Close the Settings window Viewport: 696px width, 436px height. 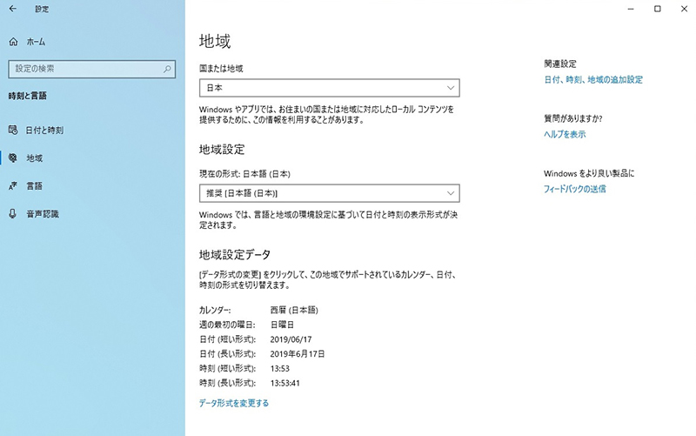tap(684, 9)
